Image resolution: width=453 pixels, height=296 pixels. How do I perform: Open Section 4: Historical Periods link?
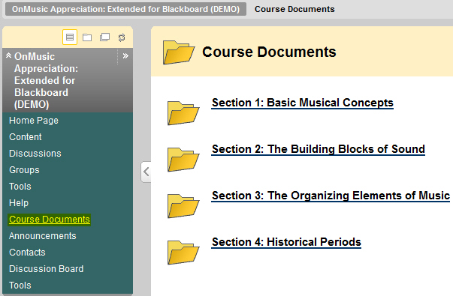[286, 242]
